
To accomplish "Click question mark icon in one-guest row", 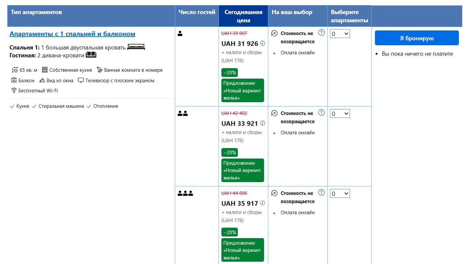I will (x=321, y=33).
